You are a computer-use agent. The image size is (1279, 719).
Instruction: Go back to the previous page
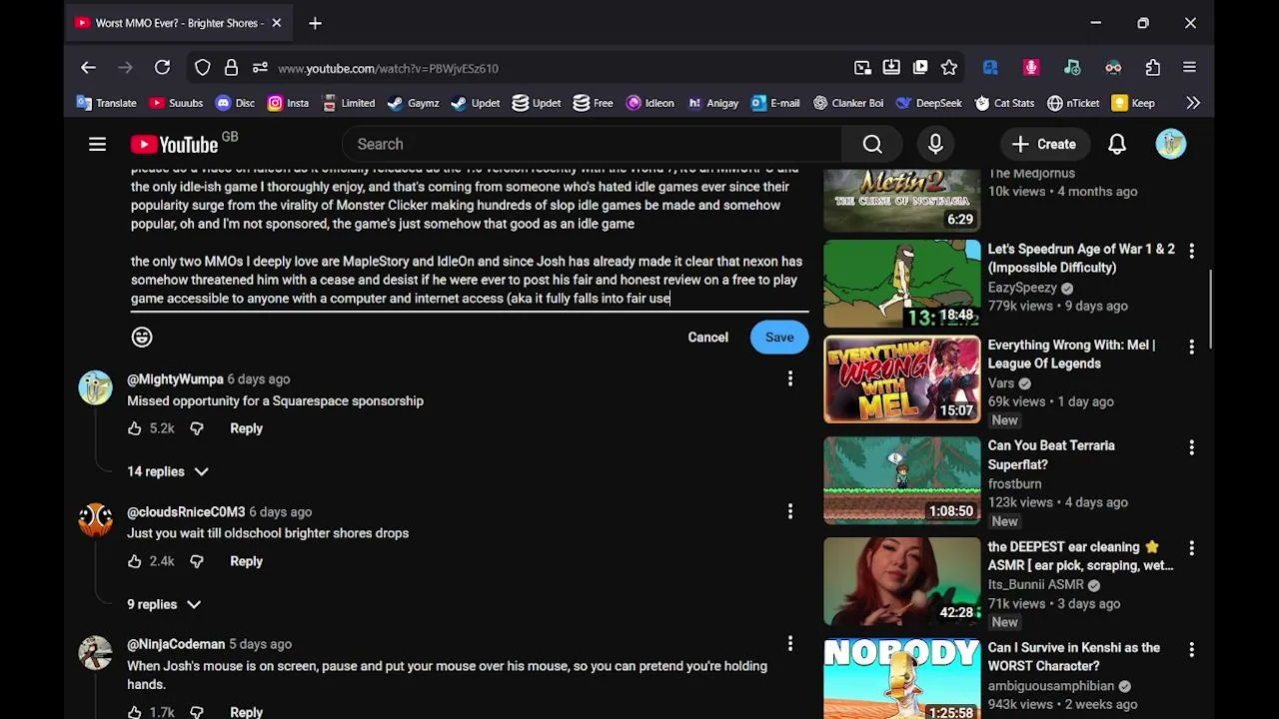pos(88,68)
